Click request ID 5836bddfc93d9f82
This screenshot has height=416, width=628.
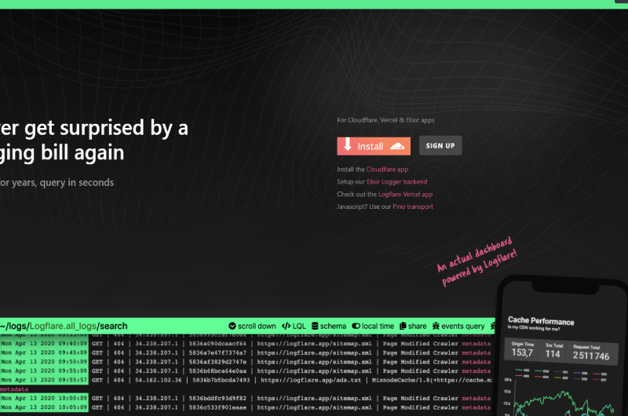click(x=217, y=399)
